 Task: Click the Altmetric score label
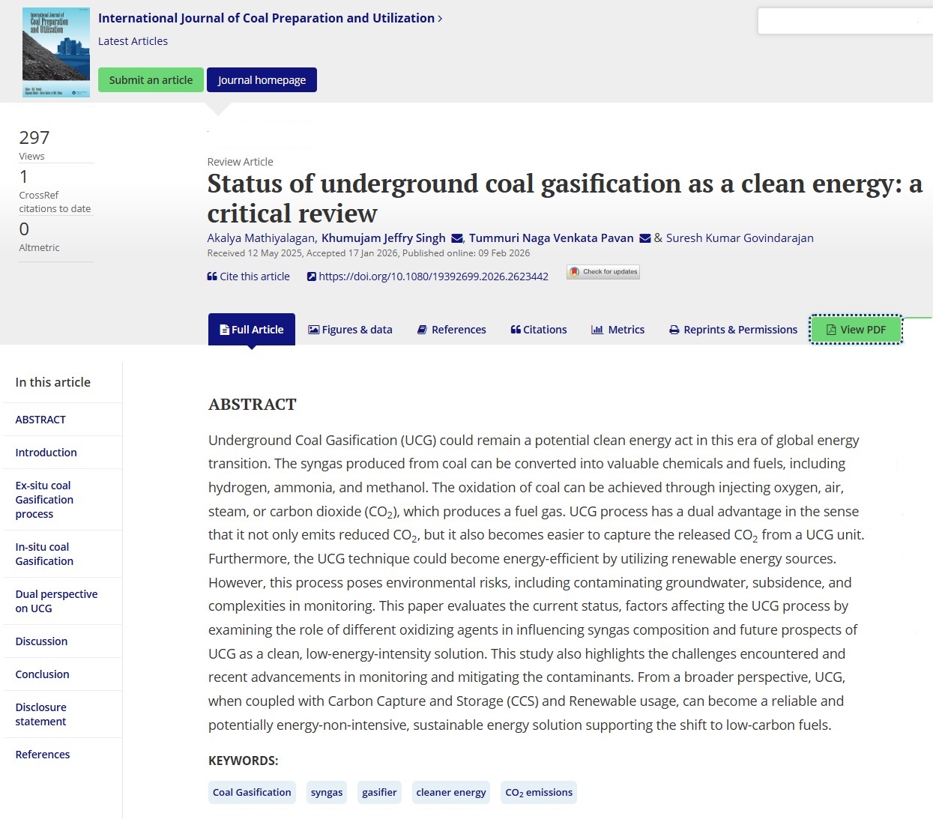click(39, 247)
